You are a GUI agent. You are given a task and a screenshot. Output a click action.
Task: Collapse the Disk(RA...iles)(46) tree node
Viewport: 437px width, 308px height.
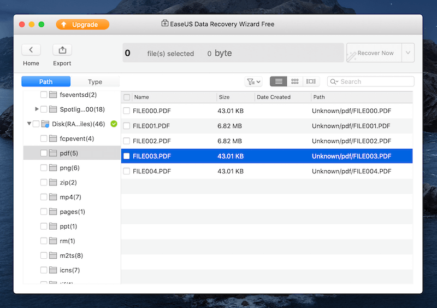click(x=29, y=124)
